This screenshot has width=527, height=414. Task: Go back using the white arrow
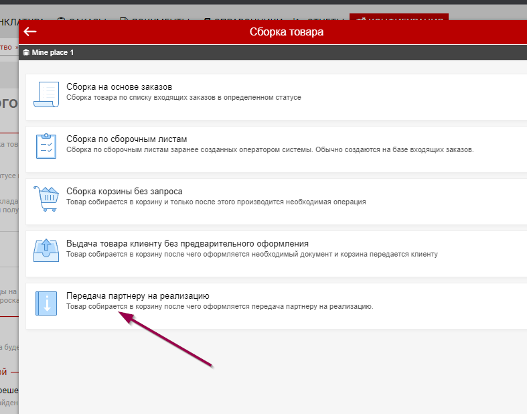click(30, 31)
